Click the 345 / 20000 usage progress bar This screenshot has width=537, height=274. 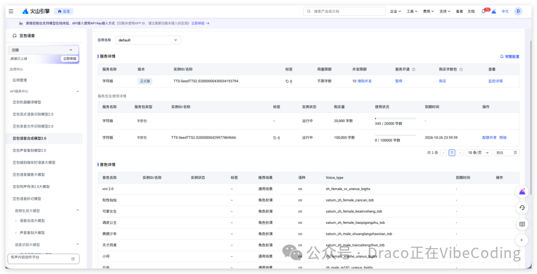click(x=396, y=118)
